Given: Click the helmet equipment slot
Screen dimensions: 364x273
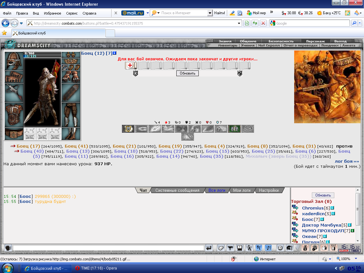Looking at the screenshot, I should 14,61.
